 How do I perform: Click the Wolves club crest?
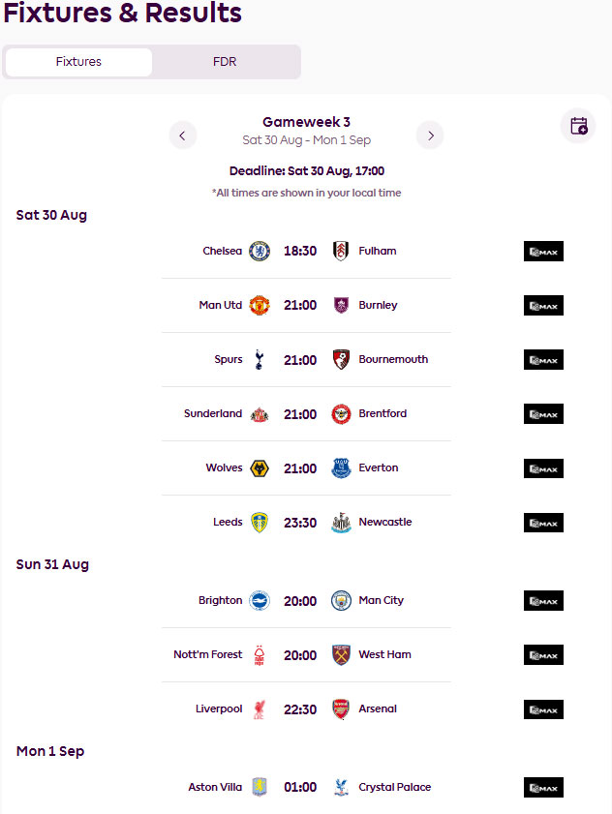260,468
